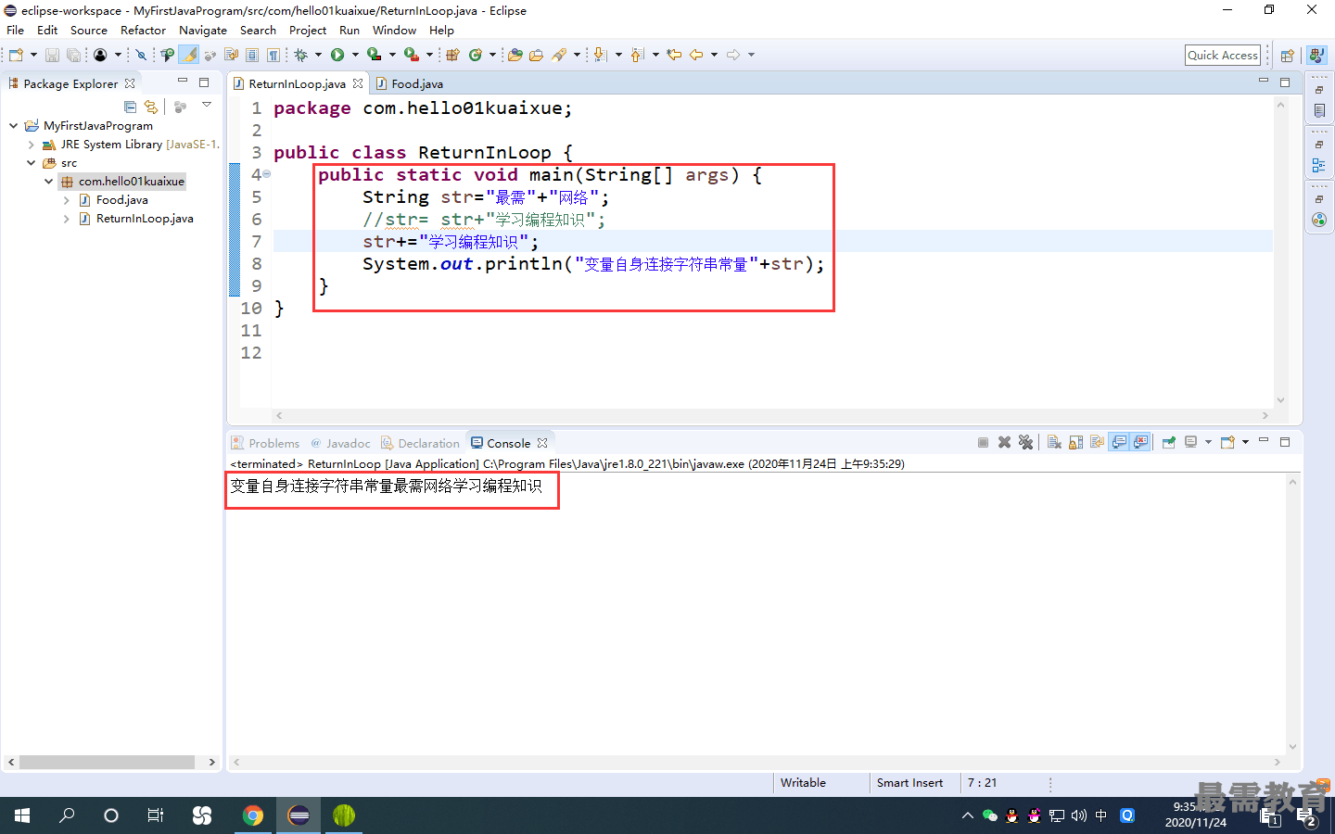Open the Run button dropdown arrow
The height and width of the screenshot is (834, 1335).
pos(355,55)
